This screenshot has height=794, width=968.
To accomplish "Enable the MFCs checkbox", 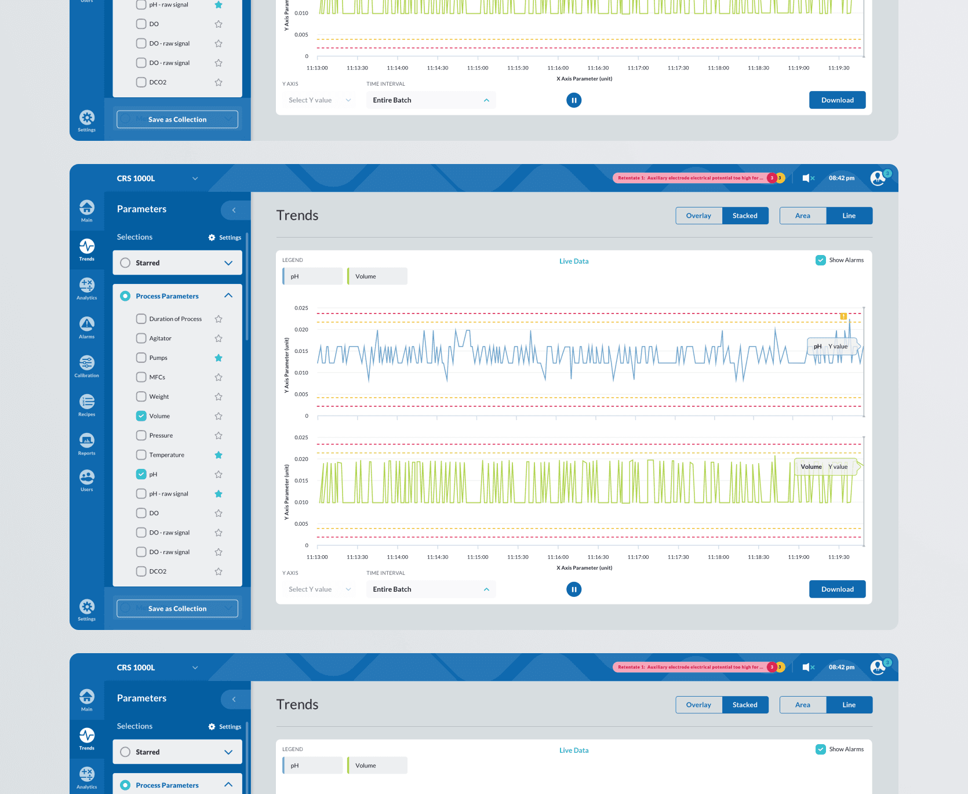I will point(141,377).
